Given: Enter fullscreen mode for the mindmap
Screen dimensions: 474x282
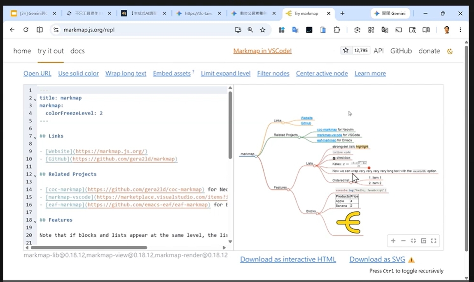Looking at the screenshot, I should pyautogui.click(x=434, y=240).
